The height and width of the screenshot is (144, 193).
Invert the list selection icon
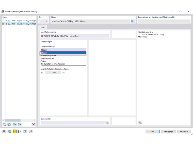[x=20, y=124]
